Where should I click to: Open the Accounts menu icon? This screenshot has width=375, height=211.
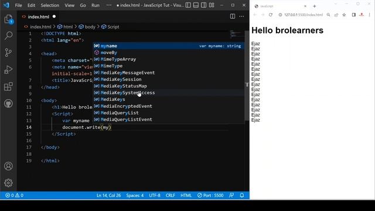click(x=8, y=166)
